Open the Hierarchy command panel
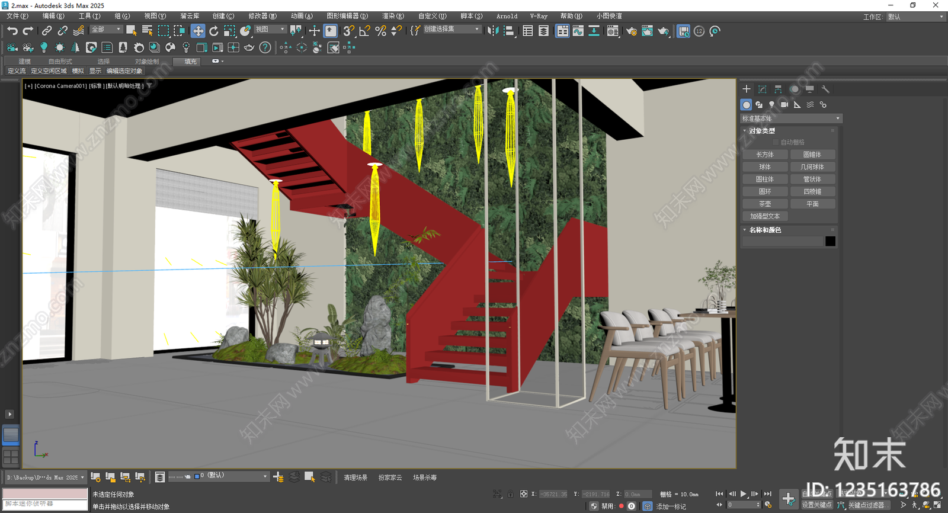948x513 pixels. (x=778, y=89)
